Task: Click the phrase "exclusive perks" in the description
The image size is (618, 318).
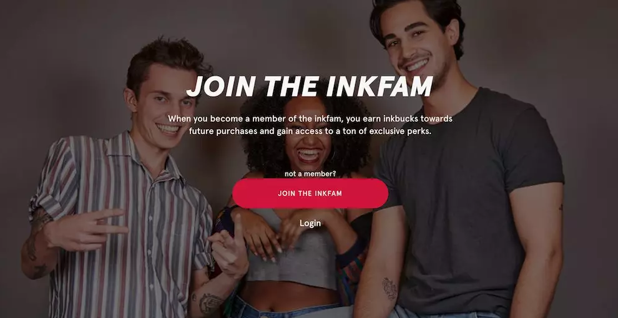Action: coord(401,132)
